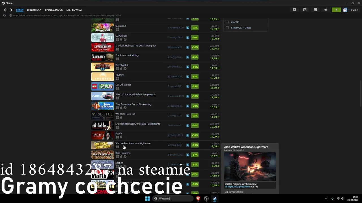
Task: Click 'W większości pozytywne' review summary
Action: click(x=237, y=187)
